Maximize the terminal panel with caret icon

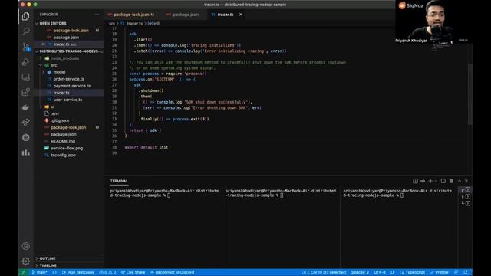(x=460, y=181)
